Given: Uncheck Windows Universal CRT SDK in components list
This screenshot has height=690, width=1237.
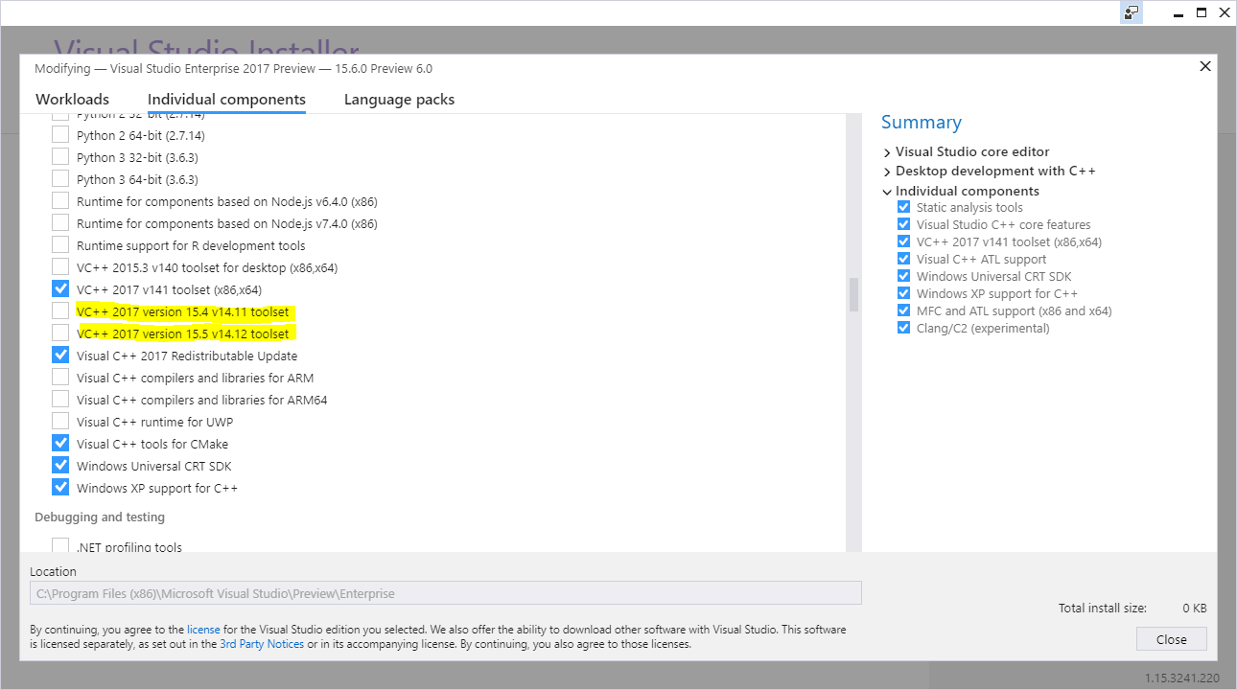Looking at the screenshot, I should [60, 466].
